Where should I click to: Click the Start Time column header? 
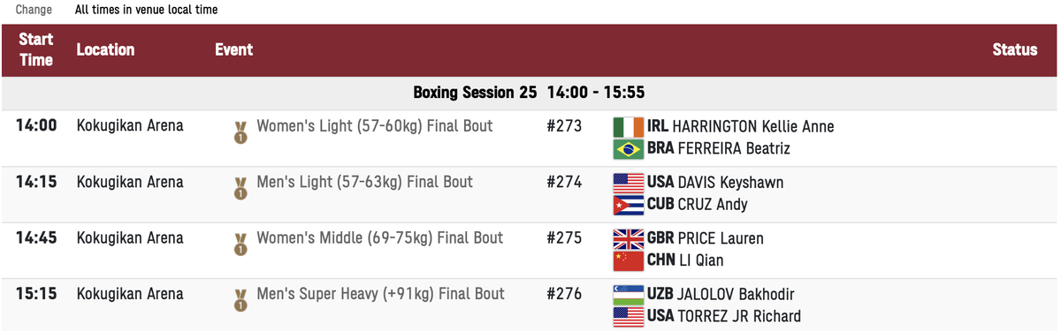point(36,49)
